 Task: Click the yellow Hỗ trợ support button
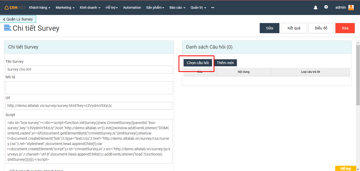[x=346, y=169]
